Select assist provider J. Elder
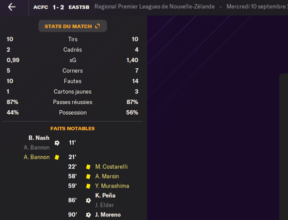Screen dimensions: 288x220 coord(105,205)
